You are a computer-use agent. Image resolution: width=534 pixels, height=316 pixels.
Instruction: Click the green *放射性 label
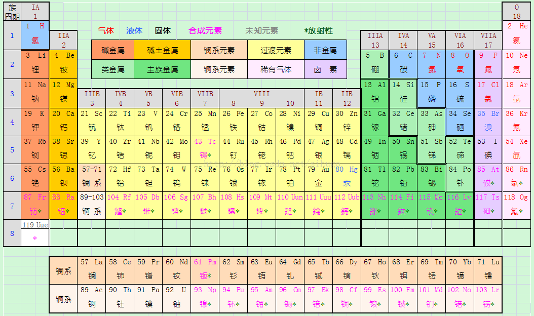point(319,31)
